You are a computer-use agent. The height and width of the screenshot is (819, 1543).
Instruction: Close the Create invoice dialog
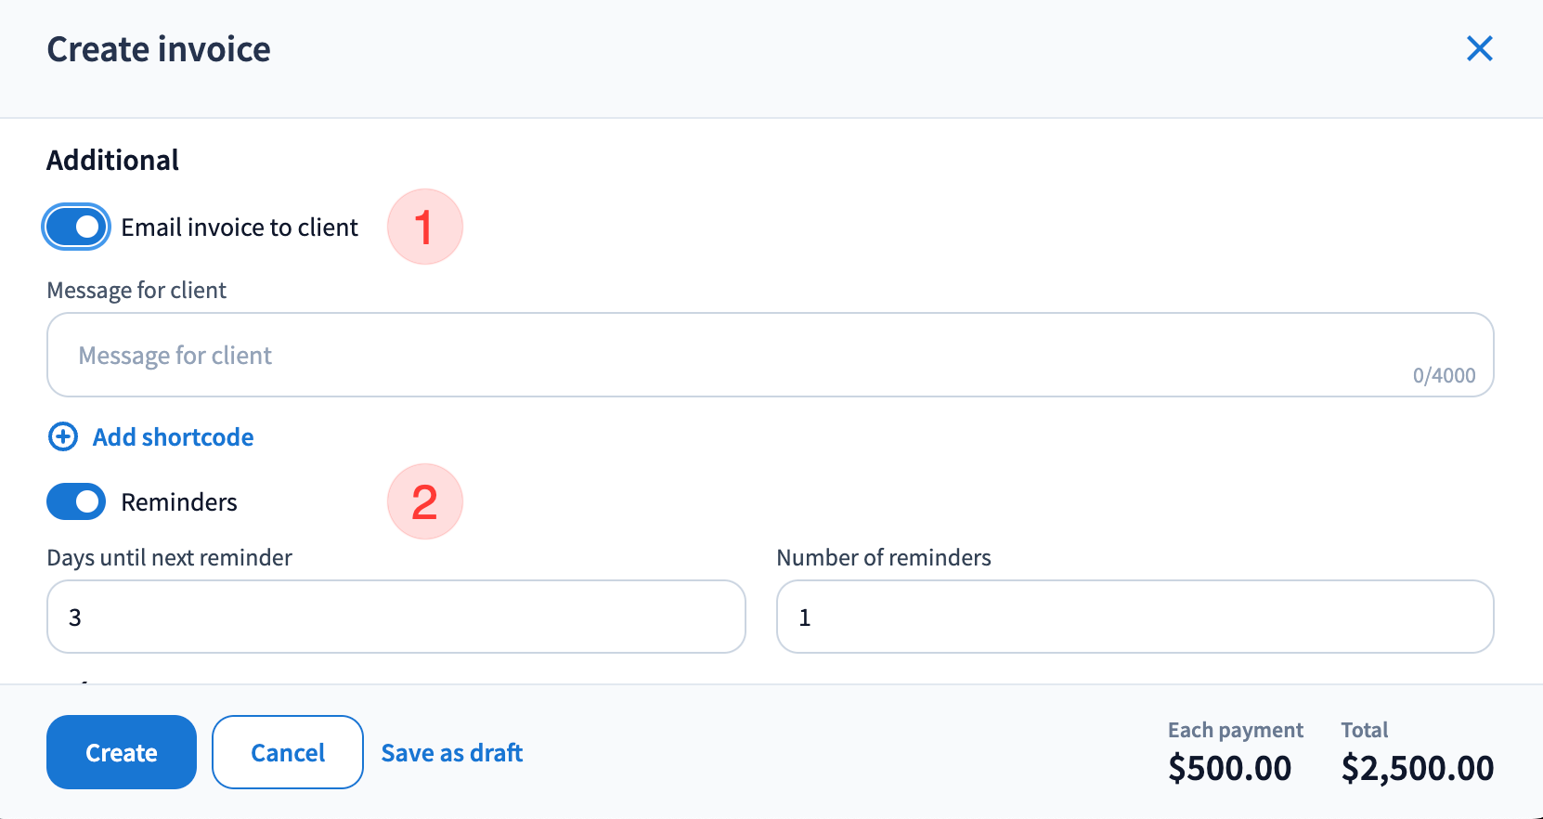point(1479,48)
